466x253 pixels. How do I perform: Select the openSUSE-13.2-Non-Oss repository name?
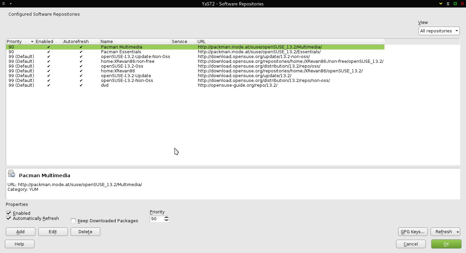point(127,80)
